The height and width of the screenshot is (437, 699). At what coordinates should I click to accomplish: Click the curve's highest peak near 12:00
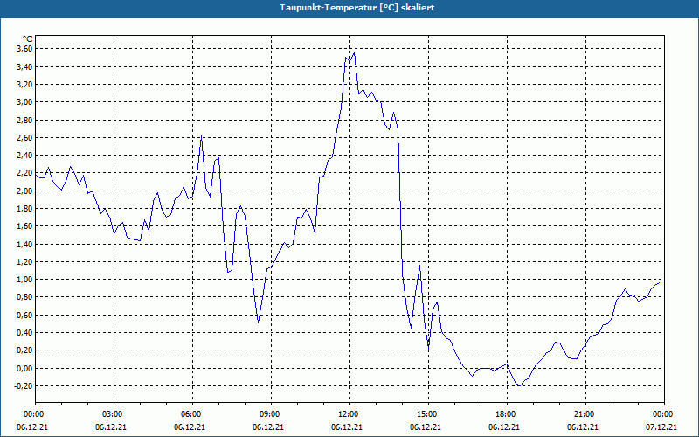tap(354, 52)
